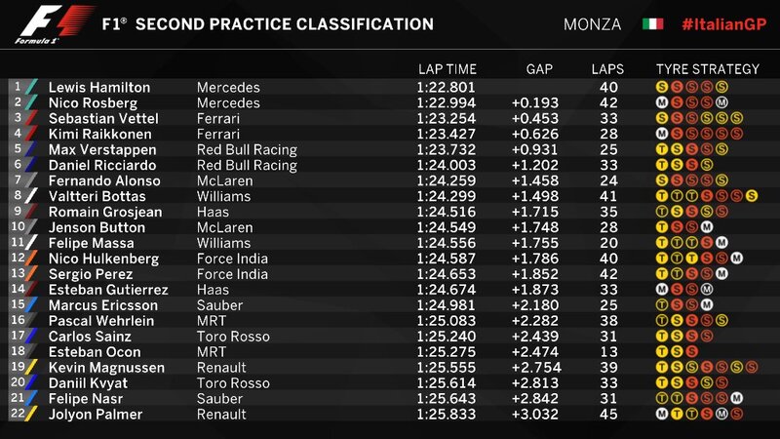Click position 1 number badge
This screenshot has height=439, width=780.
(17, 87)
